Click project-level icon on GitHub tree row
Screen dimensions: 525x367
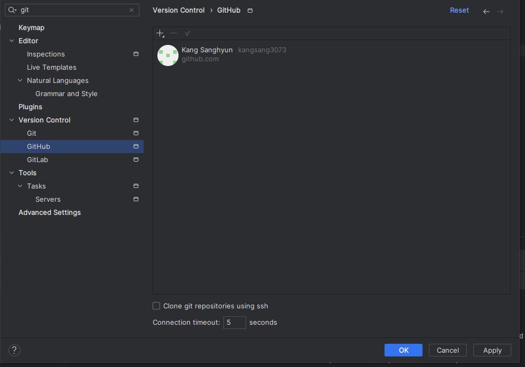click(x=136, y=146)
